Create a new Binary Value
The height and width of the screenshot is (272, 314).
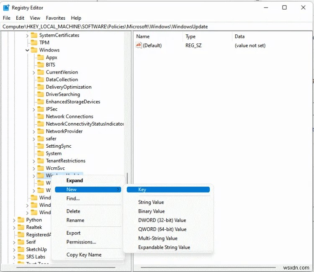tap(168, 211)
